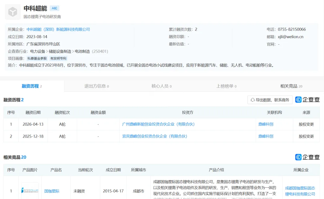324x199 pixels.
Task: Click the phone number 0755-82150066
Action: click(292, 29)
